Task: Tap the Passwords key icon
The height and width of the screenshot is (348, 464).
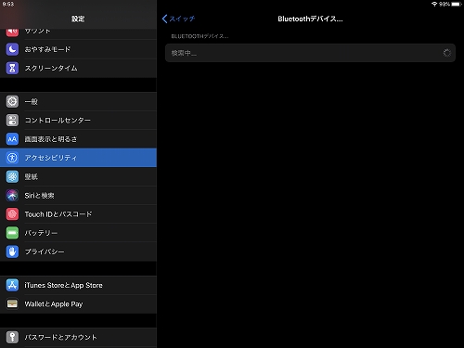Action: pyautogui.click(x=12, y=337)
